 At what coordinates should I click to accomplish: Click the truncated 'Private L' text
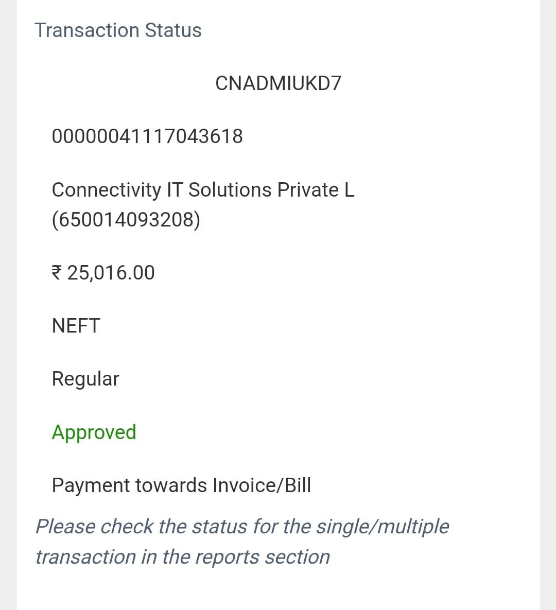(316, 190)
